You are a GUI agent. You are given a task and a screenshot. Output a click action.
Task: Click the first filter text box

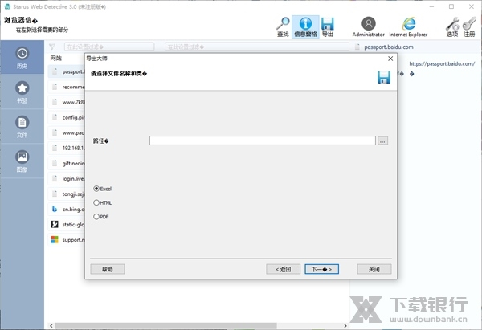pyautogui.click(x=109, y=47)
